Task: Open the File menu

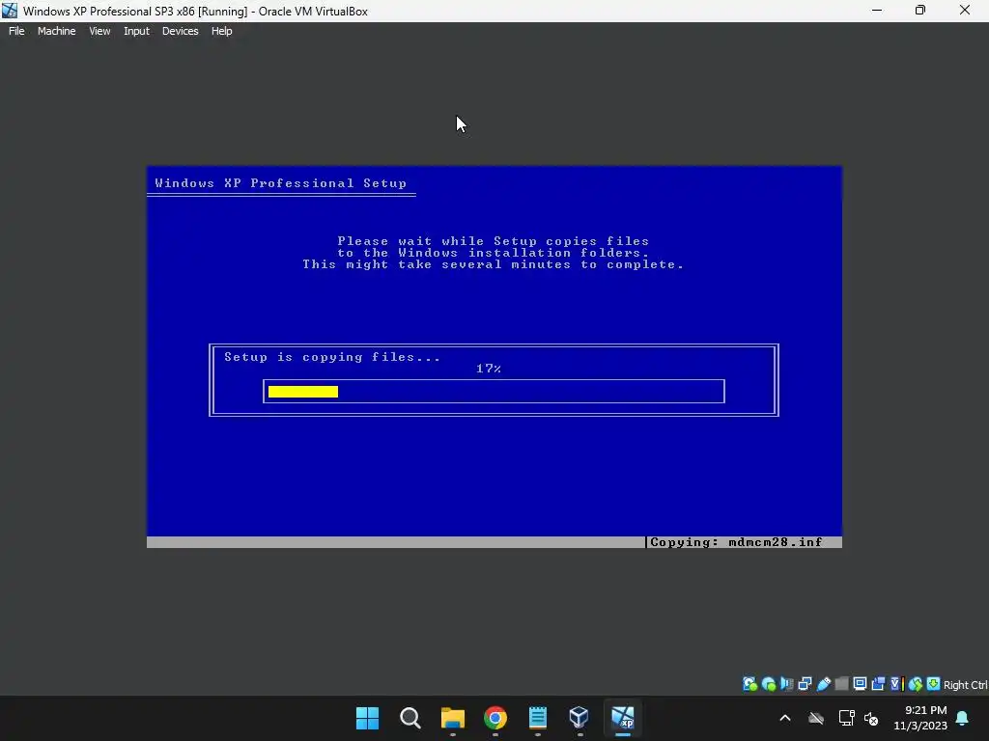Action: coord(16,31)
